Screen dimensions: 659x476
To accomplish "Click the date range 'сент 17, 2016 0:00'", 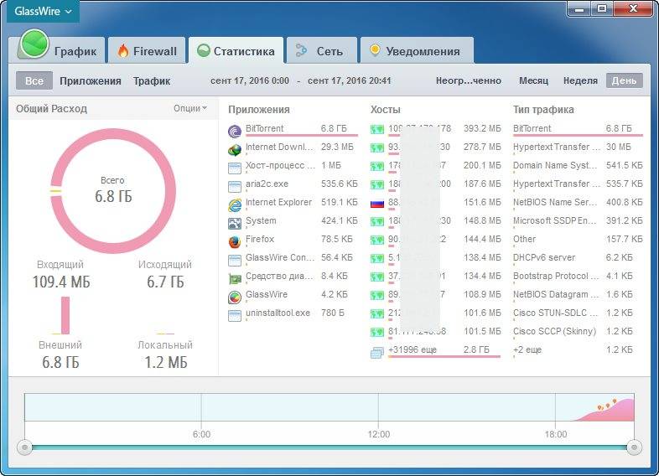I will (250, 80).
